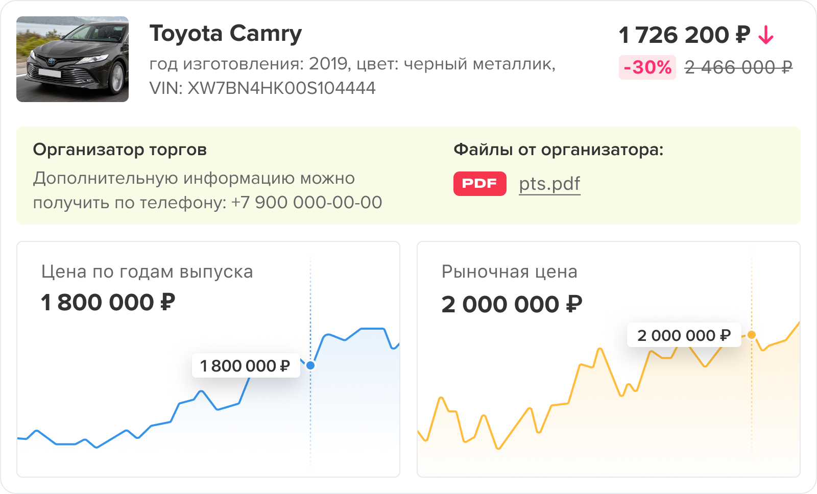Click the "Цена по годам выпуска" chart heading

coord(147,271)
